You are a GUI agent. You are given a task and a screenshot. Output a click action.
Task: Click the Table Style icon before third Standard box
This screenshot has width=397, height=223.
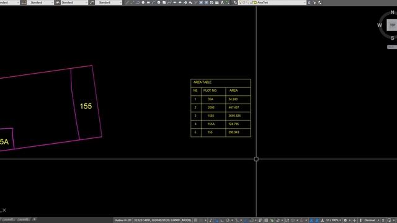tap(58, 2)
